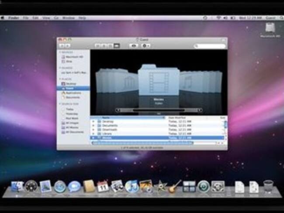This screenshot has height=213, width=284.
Task: Open GarageBand guitar icon in Dock
Action: (x=175, y=186)
